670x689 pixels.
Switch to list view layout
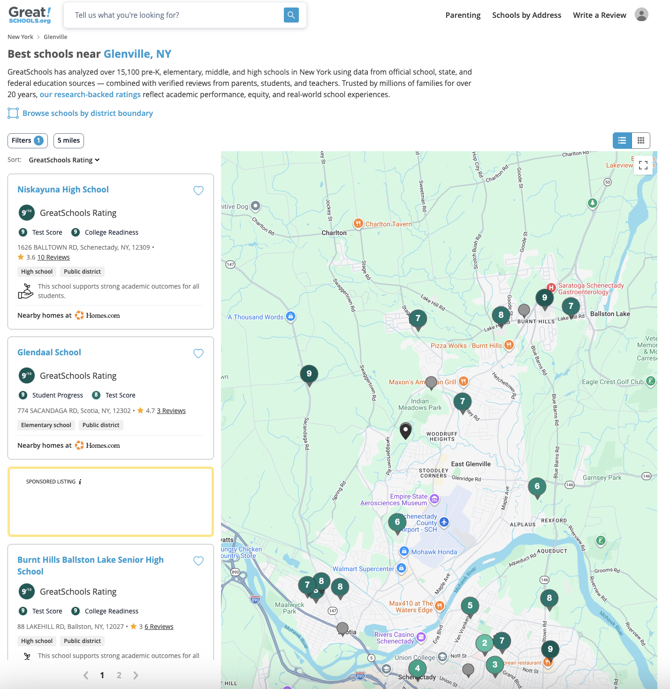pyautogui.click(x=622, y=140)
